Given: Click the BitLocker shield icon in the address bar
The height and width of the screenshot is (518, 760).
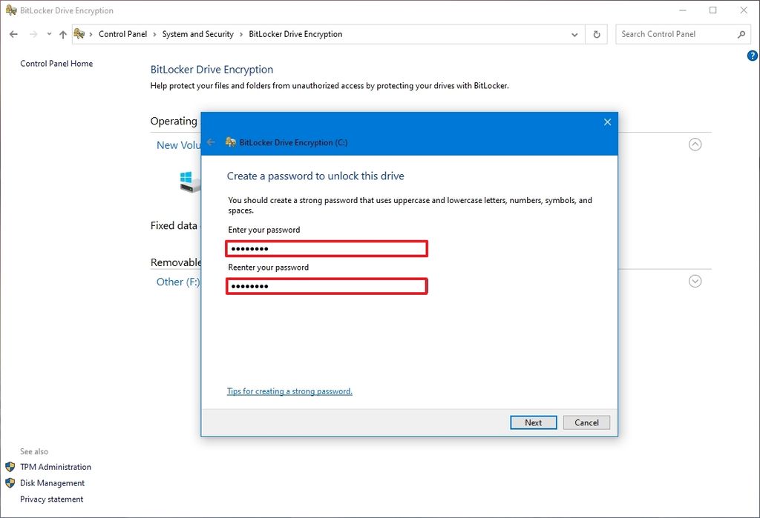Looking at the screenshot, I should (81, 34).
